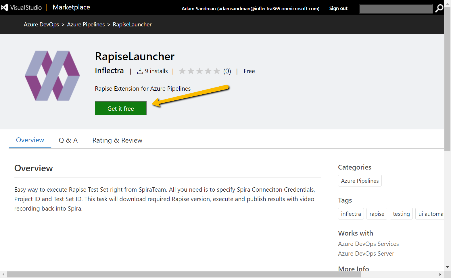Click the Azure Pipelines category tag
This screenshot has height=278, width=451.
[360, 181]
